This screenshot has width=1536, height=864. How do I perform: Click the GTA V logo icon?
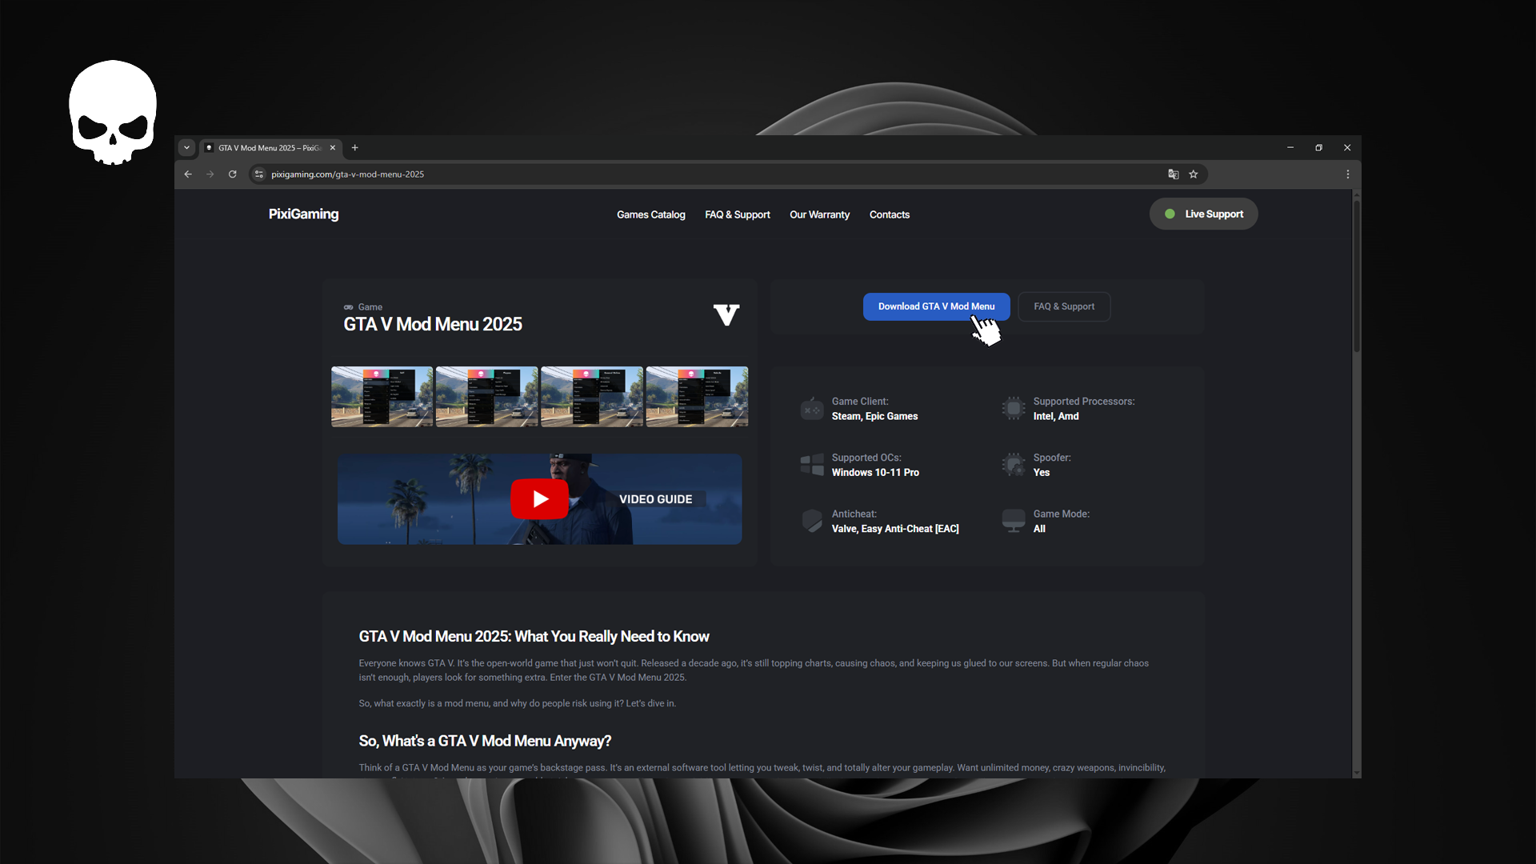pyautogui.click(x=726, y=315)
